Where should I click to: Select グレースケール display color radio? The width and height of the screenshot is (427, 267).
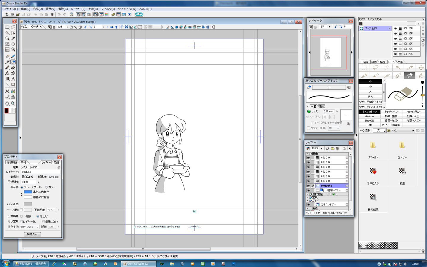tap(22, 187)
